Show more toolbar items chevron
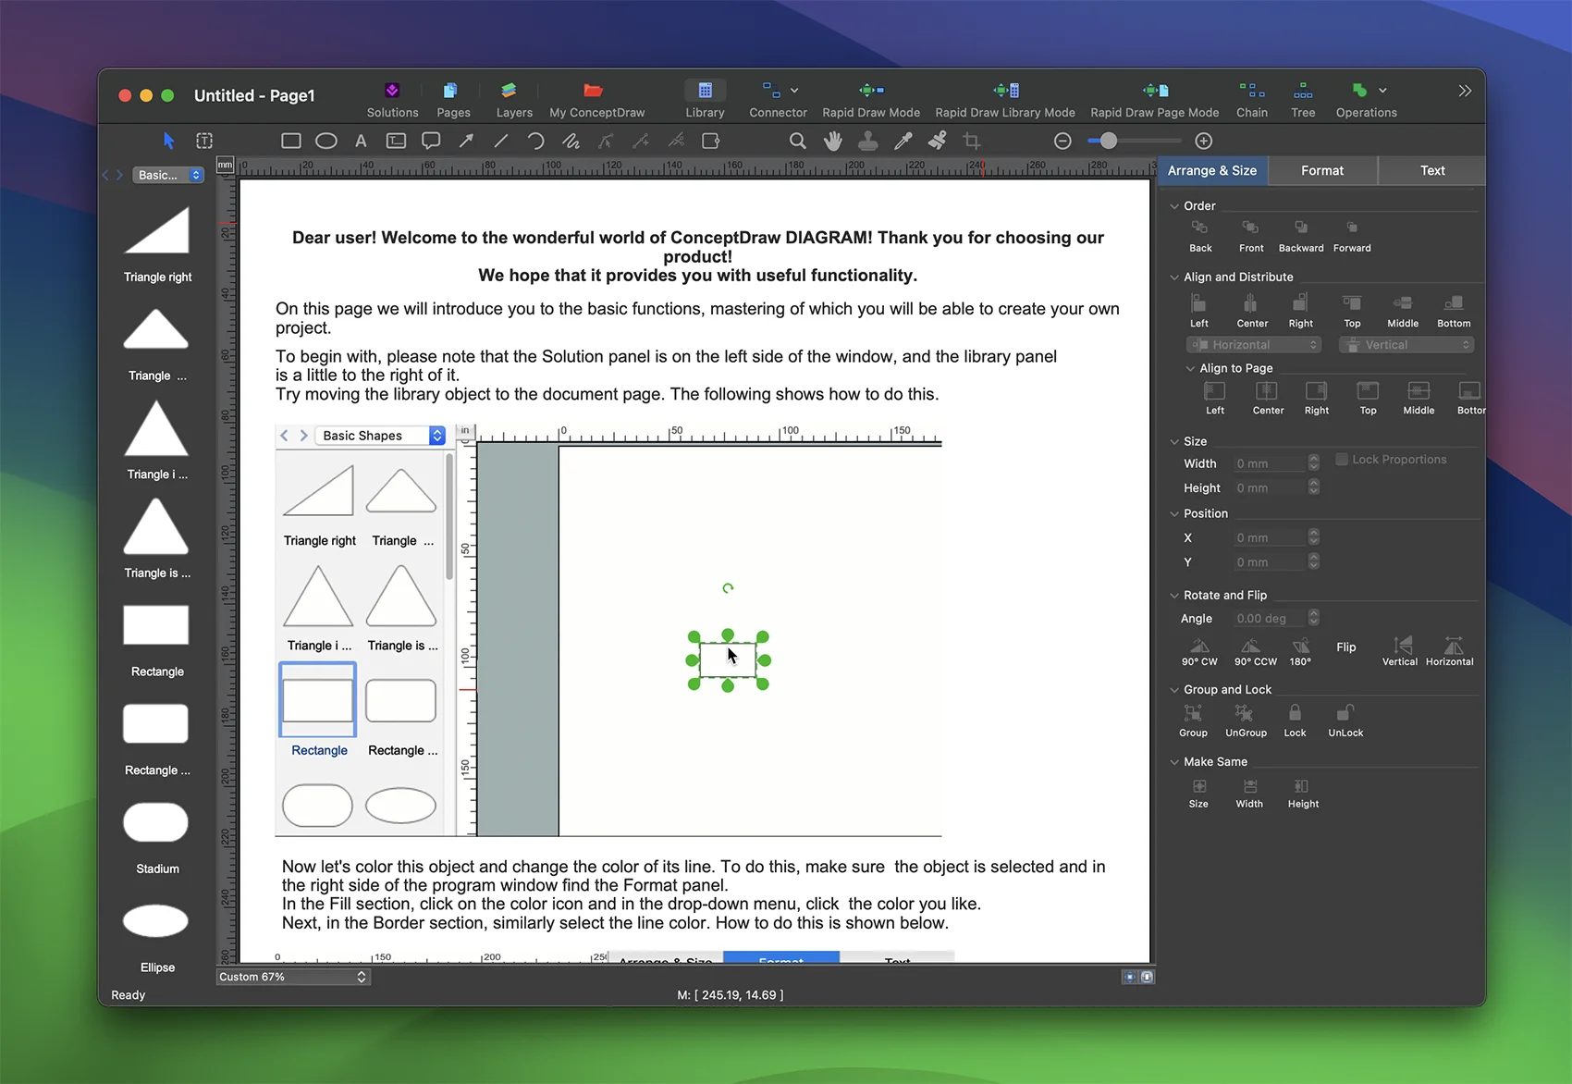 (x=1465, y=91)
